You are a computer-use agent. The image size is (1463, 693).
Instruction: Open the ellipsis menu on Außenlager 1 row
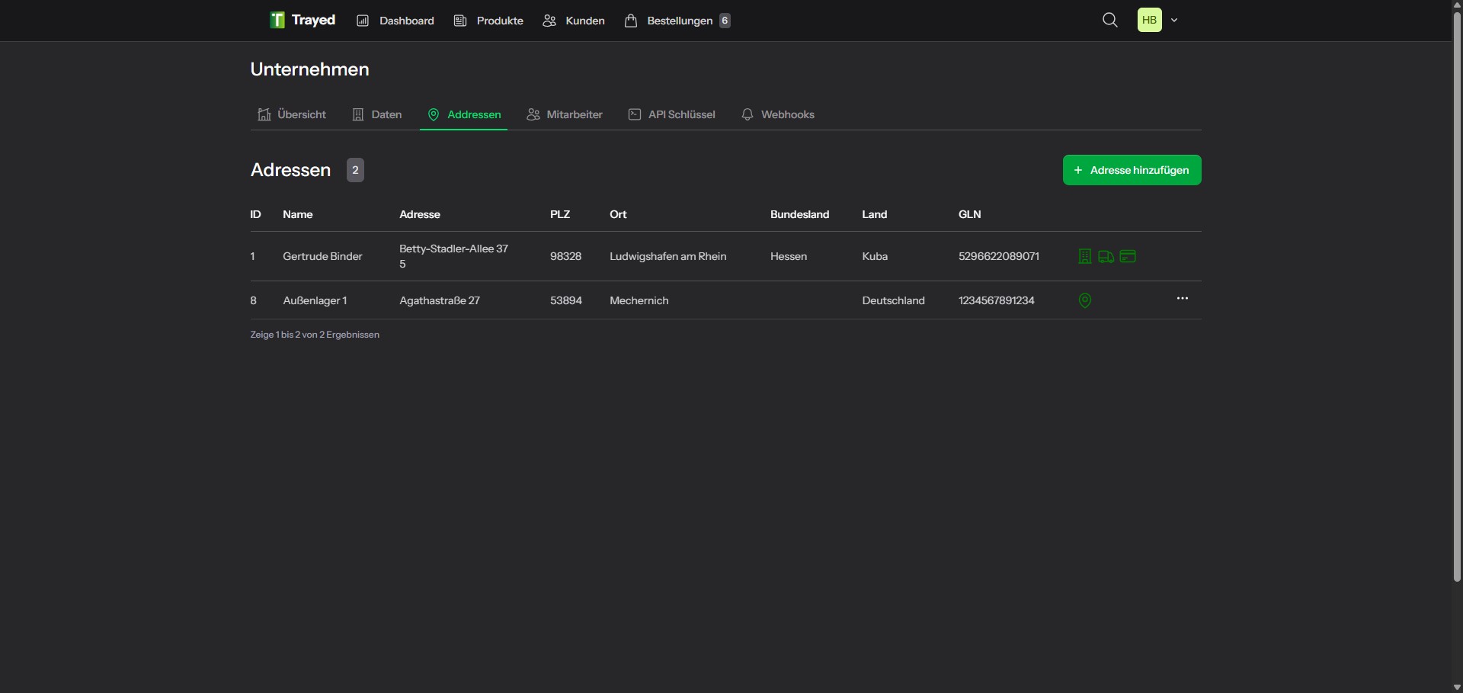click(1183, 297)
